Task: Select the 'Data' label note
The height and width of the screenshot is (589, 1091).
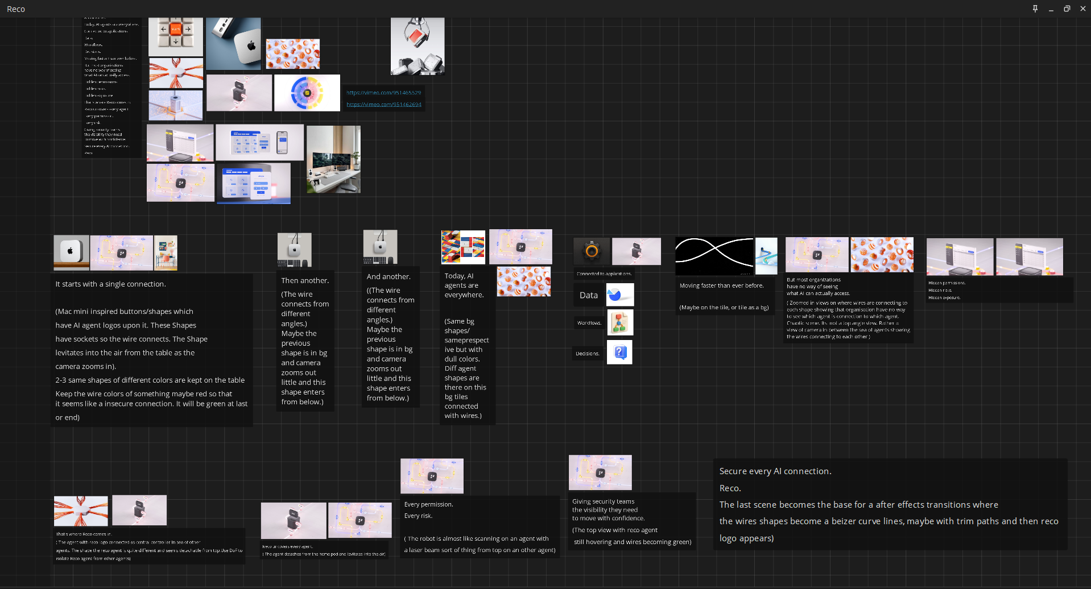Action: (x=589, y=295)
